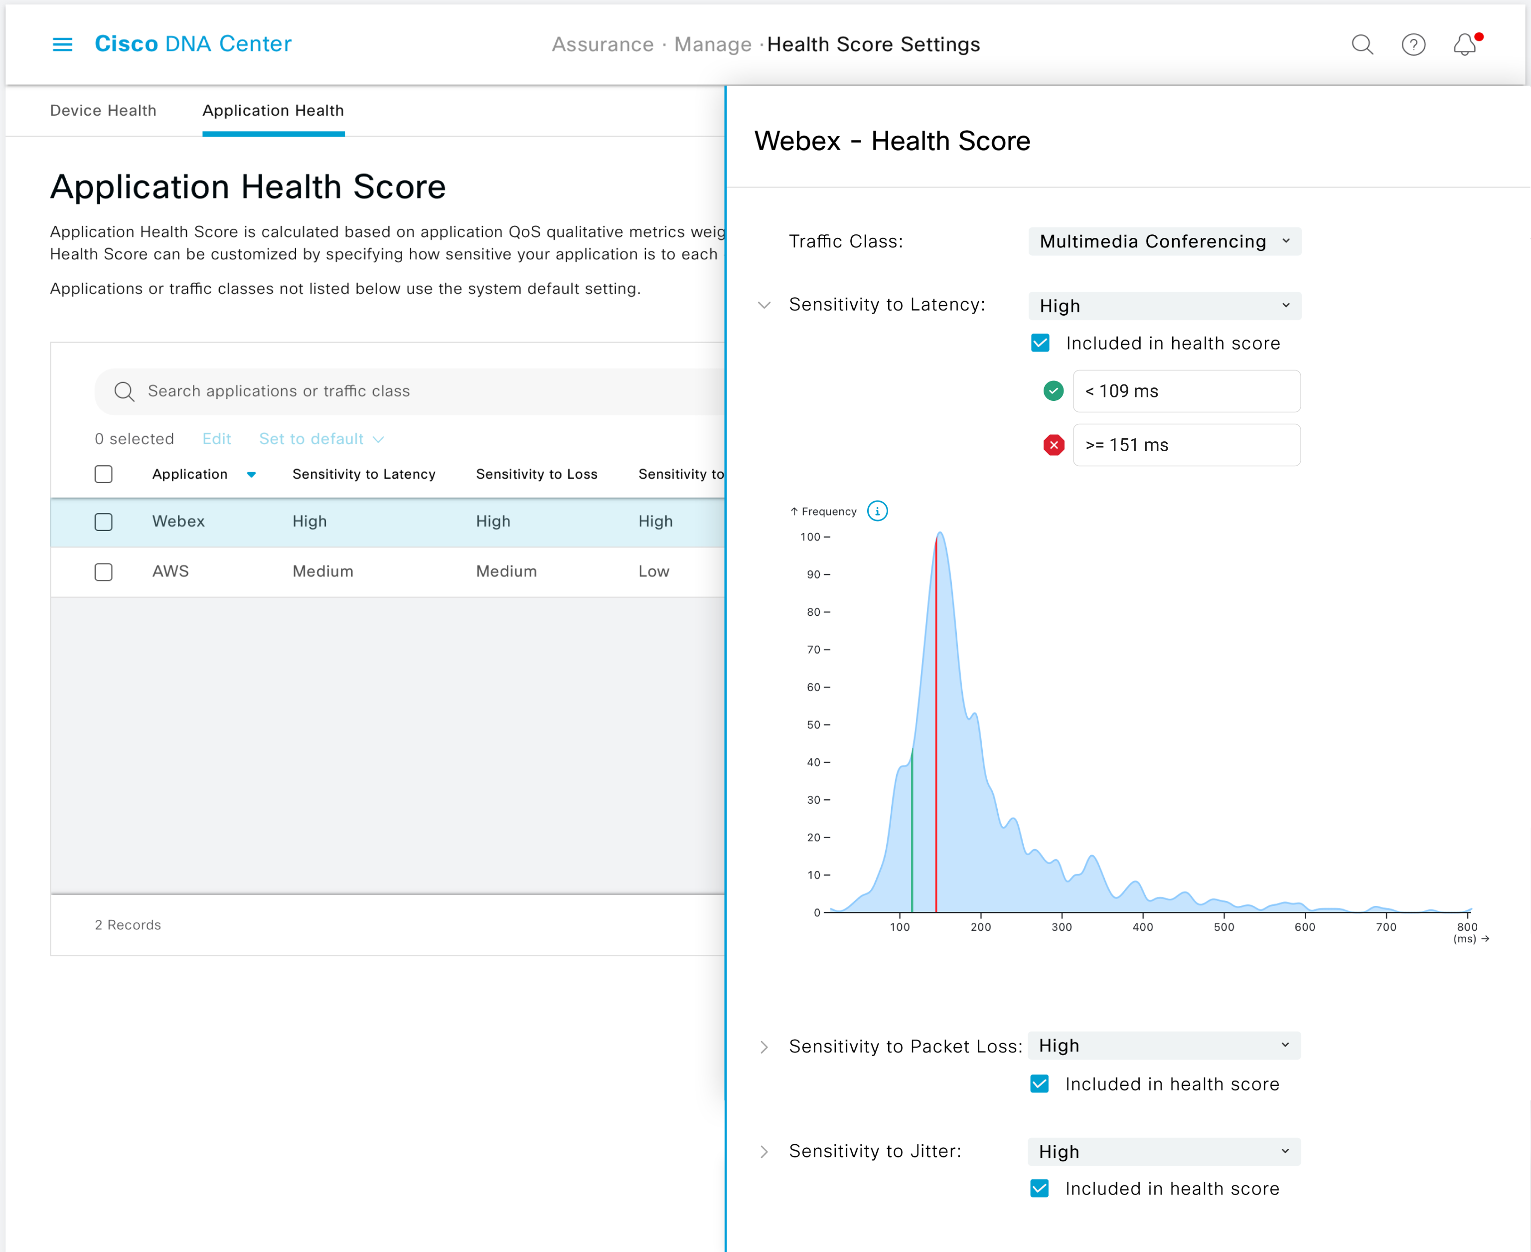
Task: Check the Webex row checkbox
Action: click(104, 522)
